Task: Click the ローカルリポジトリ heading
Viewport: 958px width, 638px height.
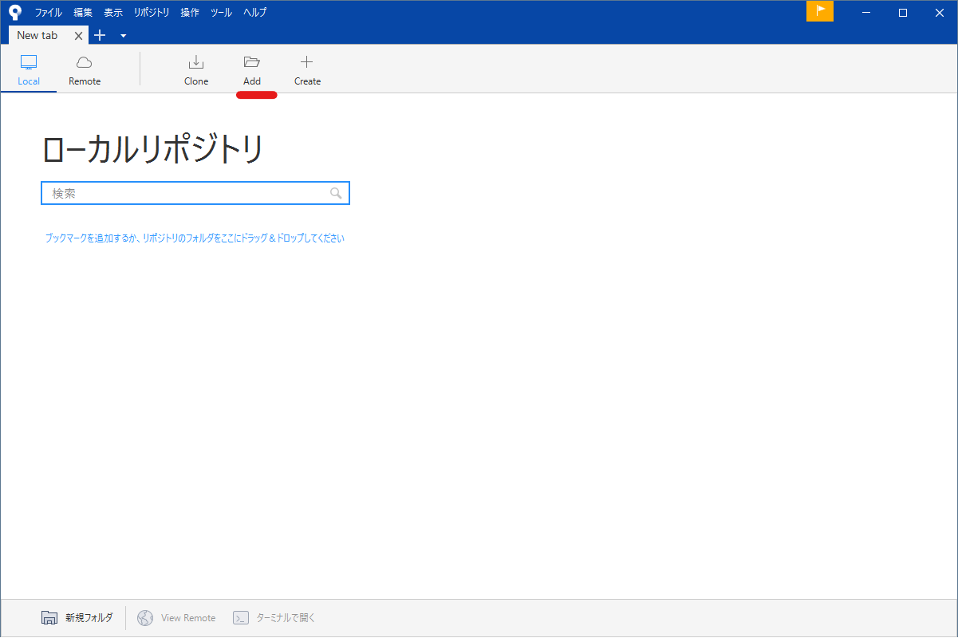Action: pyautogui.click(x=152, y=149)
